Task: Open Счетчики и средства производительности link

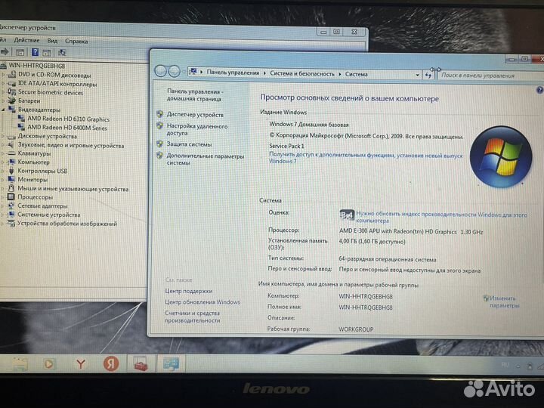Action: tap(192, 317)
